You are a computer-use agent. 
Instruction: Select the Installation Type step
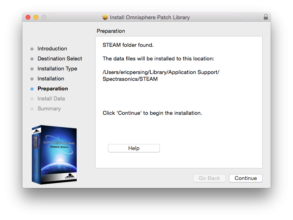(x=57, y=68)
